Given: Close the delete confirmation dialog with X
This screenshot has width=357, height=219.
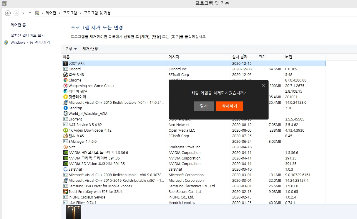Looking at the screenshot, I should coord(263,85).
